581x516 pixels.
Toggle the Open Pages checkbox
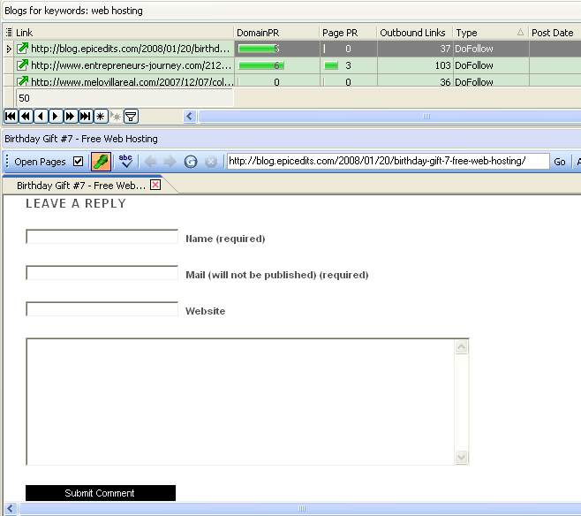pos(78,162)
